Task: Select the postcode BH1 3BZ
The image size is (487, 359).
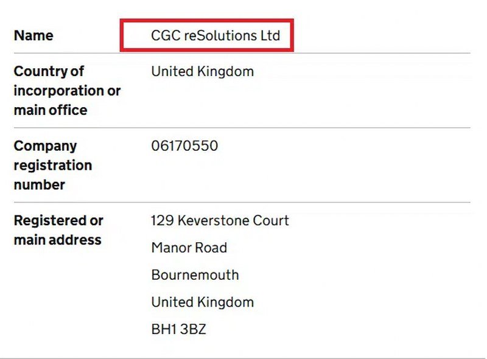Action: tap(178, 330)
